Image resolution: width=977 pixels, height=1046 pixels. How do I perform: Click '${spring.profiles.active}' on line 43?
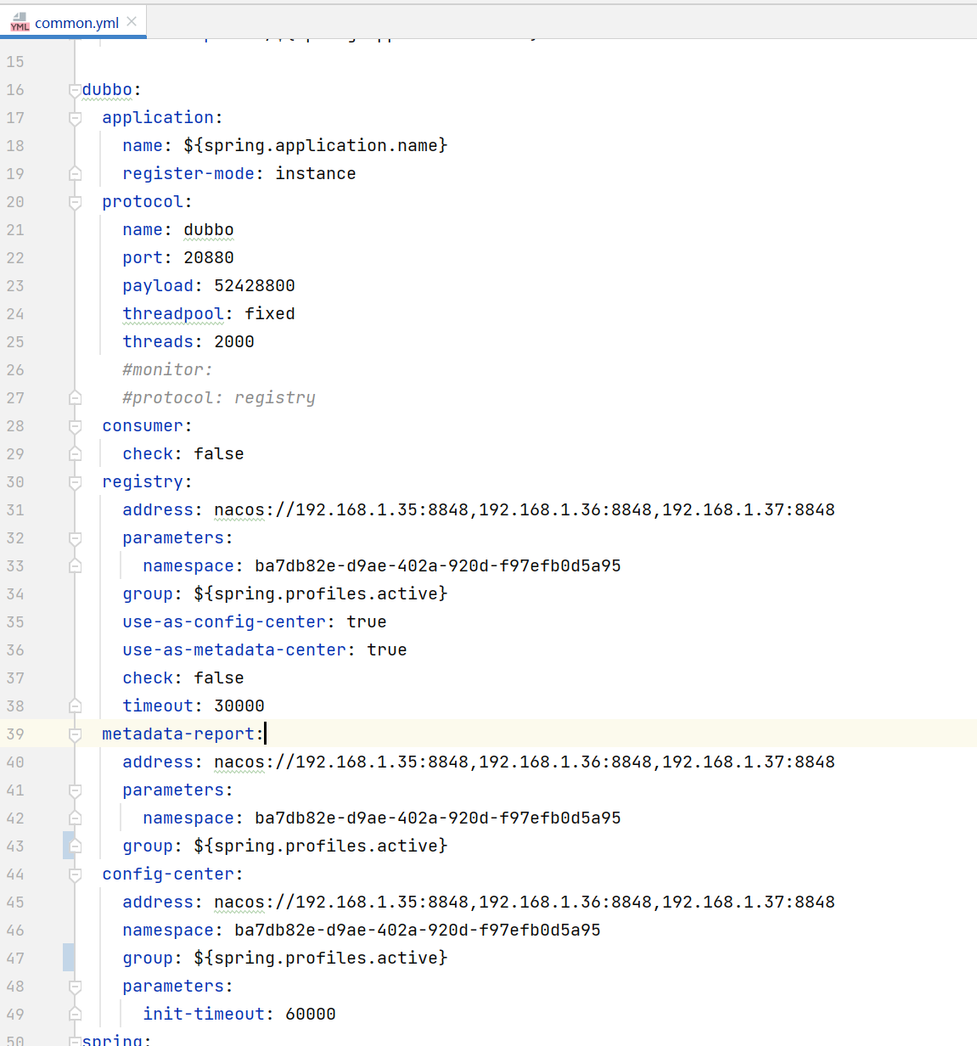coord(321,846)
